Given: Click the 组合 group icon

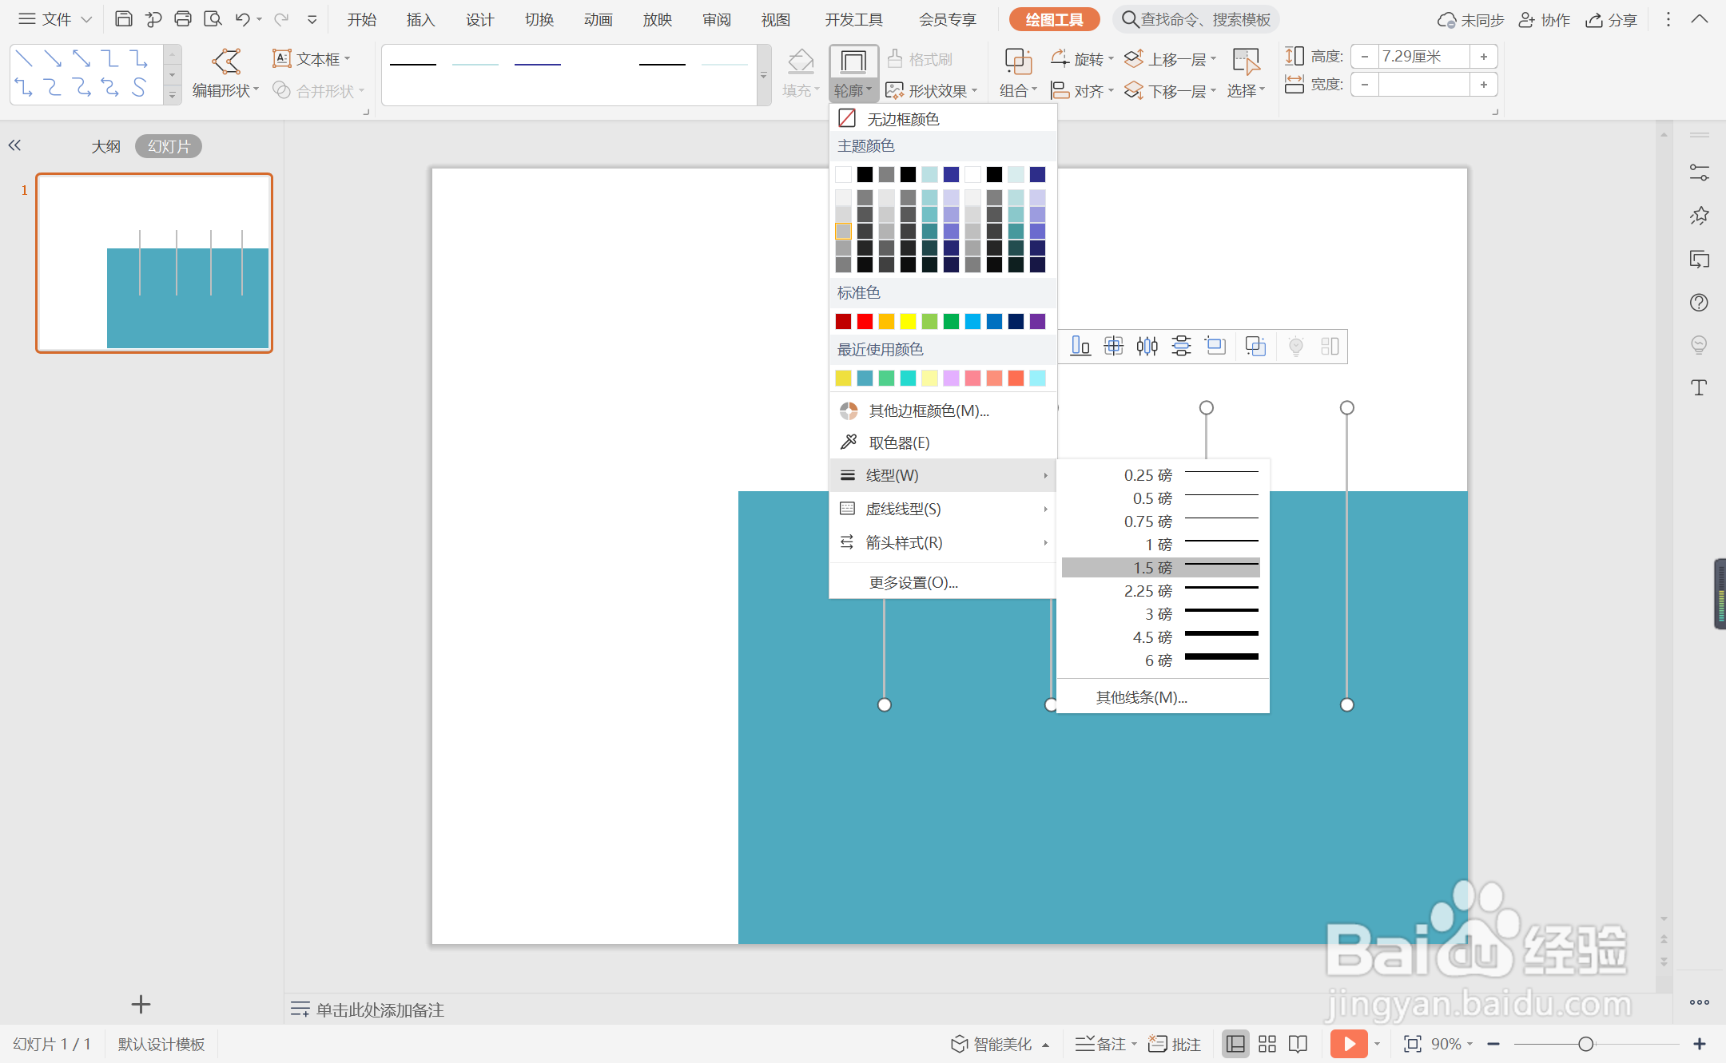Looking at the screenshot, I should pyautogui.click(x=1018, y=62).
